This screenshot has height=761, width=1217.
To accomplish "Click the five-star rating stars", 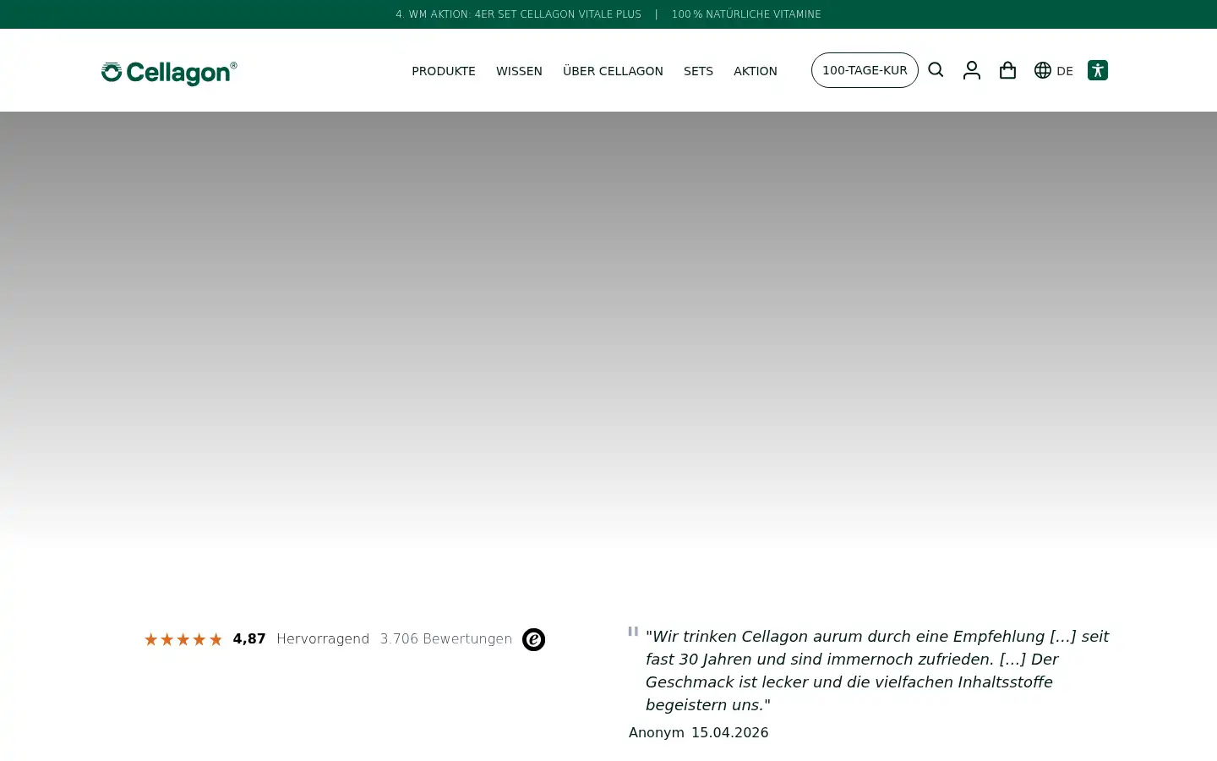I will point(183,639).
